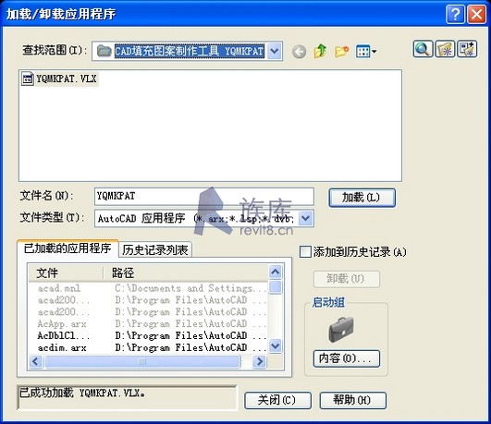Click the 文件名 input field
The width and height of the screenshot is (491, 424).
point(203,196)
